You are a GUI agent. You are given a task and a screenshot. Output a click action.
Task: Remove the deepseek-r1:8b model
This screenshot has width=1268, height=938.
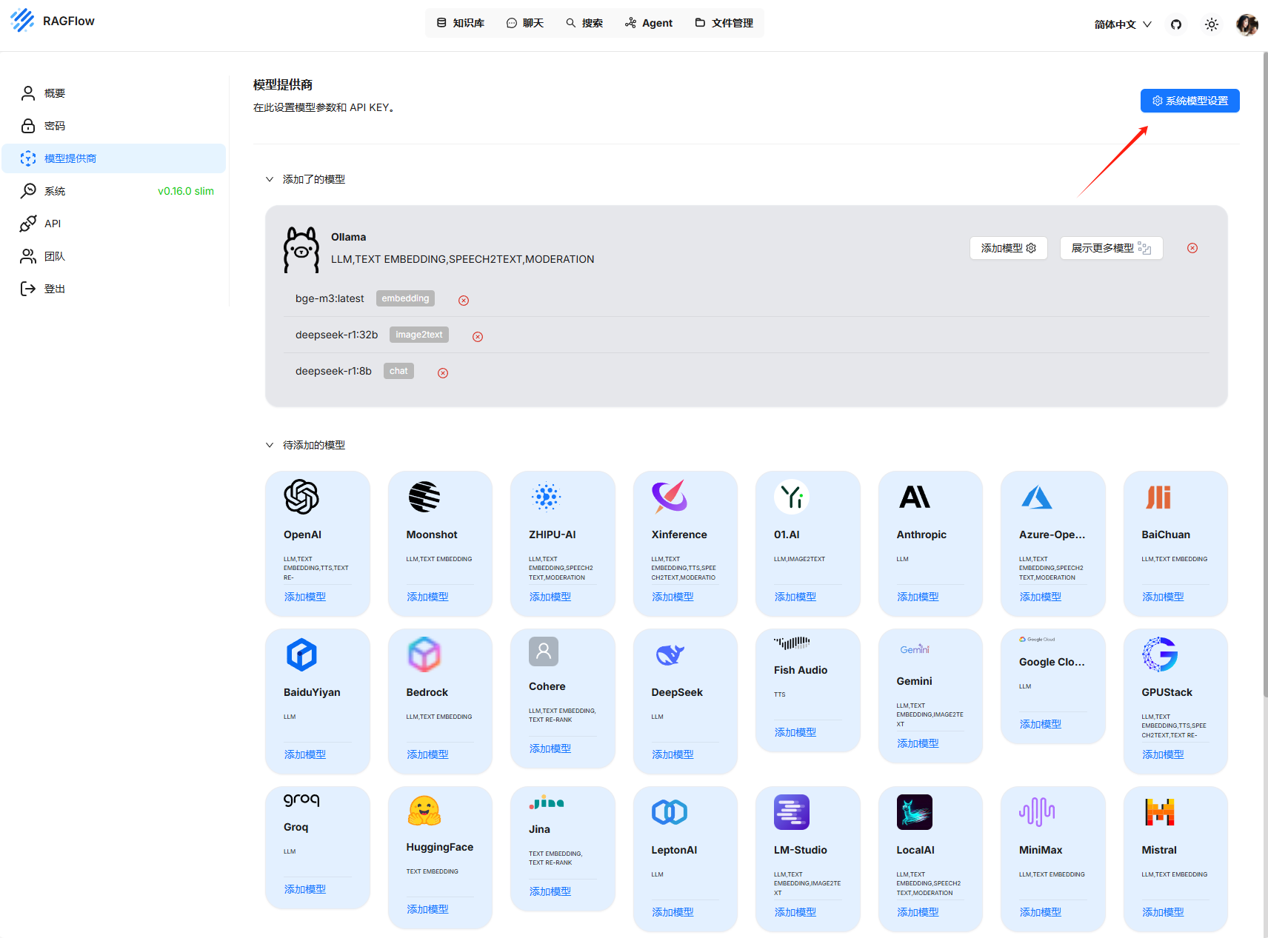coord(443,373)
